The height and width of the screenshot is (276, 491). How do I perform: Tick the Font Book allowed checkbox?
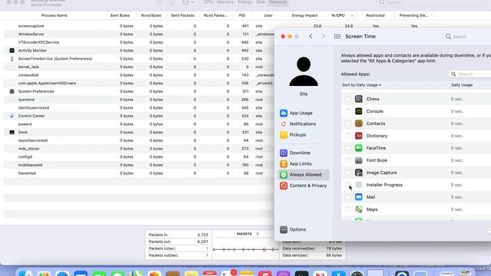(348, 160)
